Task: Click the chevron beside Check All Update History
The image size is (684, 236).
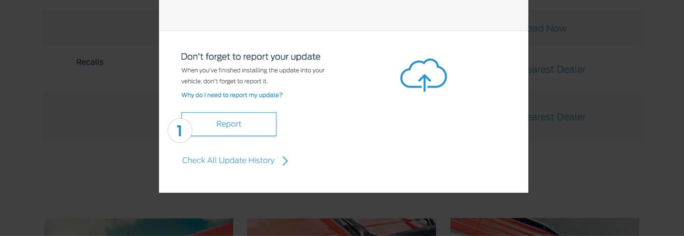Action: pyautogui.click(x=285, y=161)
